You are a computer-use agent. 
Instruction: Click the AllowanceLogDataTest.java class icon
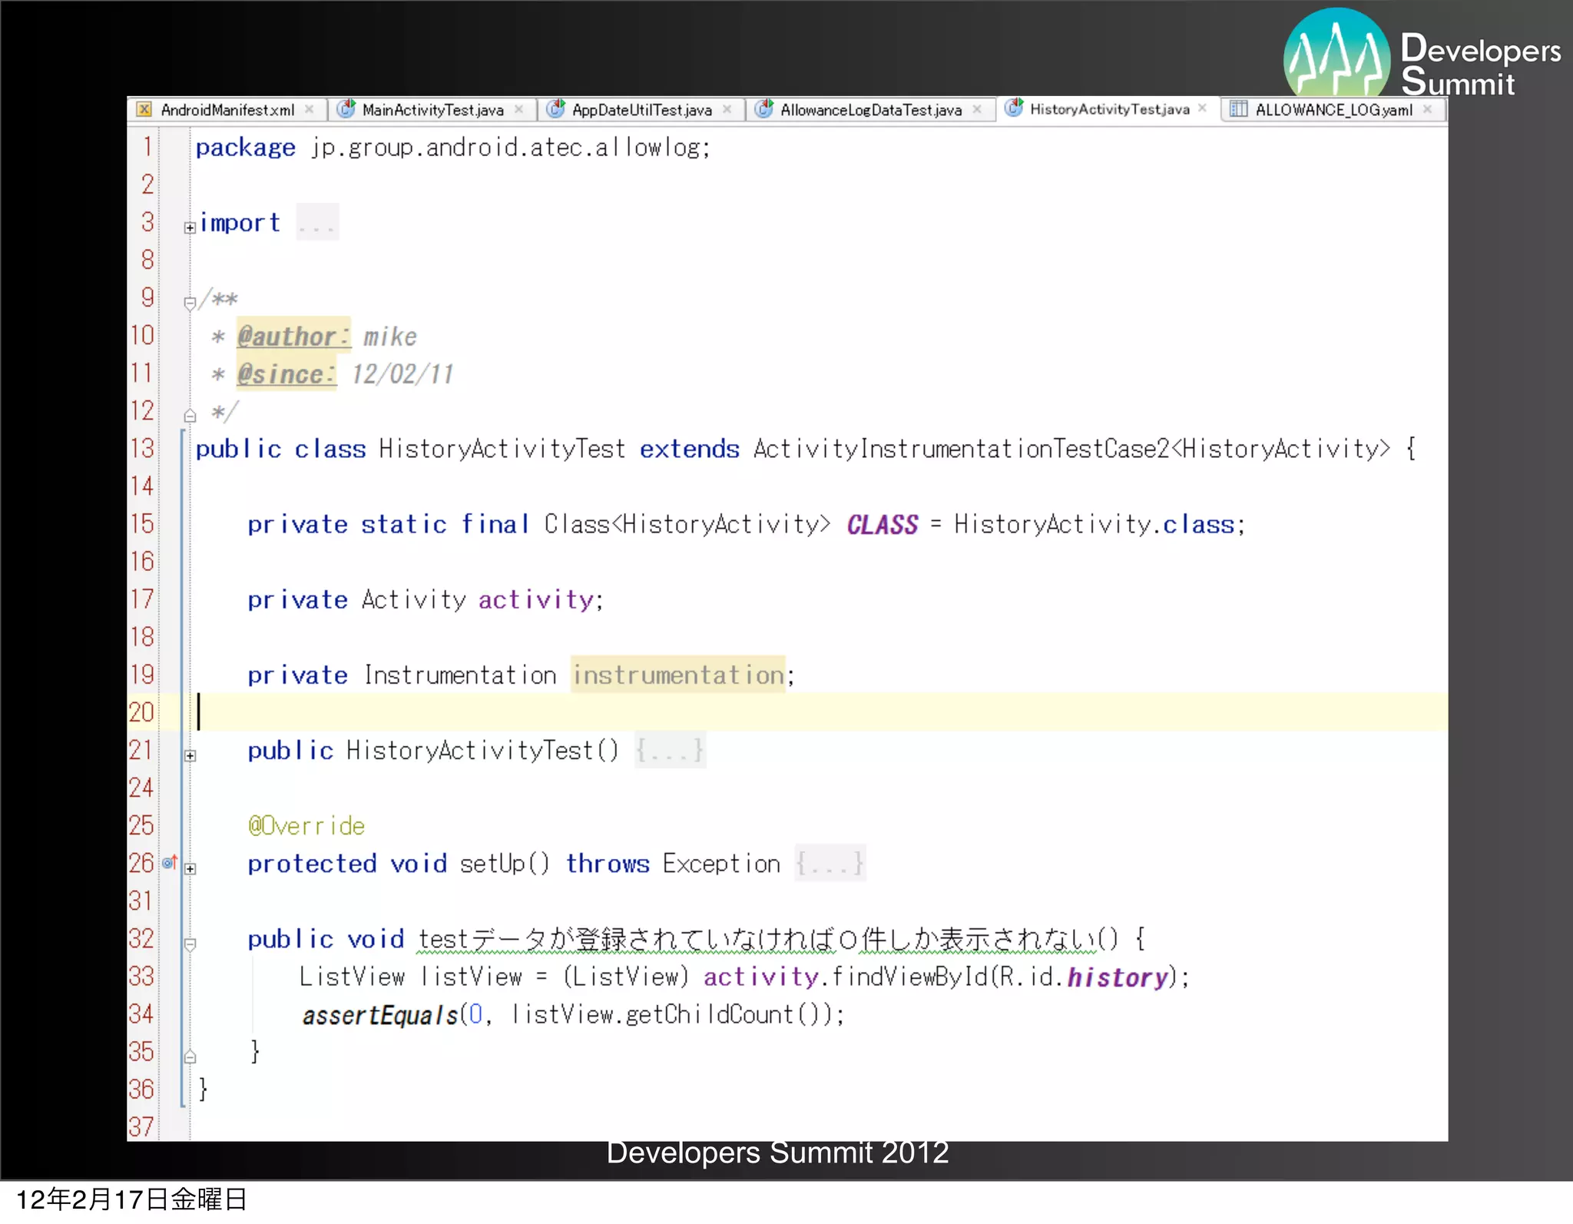[763, 109]
